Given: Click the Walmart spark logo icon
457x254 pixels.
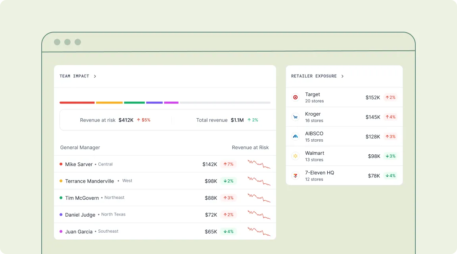Looking at the screenshot, I should point(295,156).
